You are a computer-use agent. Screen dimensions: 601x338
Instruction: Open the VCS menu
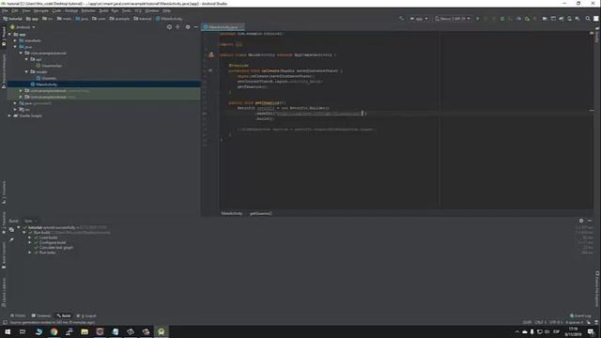tap(138, 10)
